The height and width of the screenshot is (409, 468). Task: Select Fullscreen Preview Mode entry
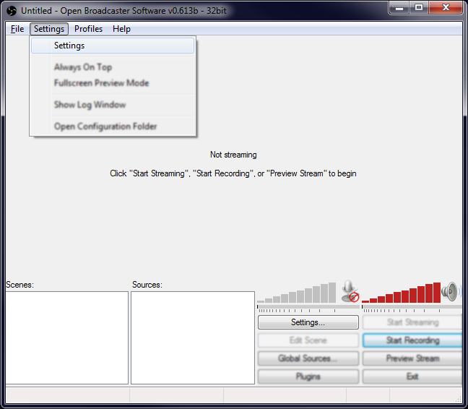tap(113, 82)
